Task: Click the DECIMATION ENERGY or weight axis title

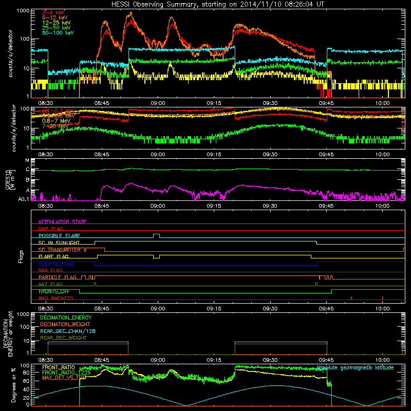Action: [x=8, y=333]
